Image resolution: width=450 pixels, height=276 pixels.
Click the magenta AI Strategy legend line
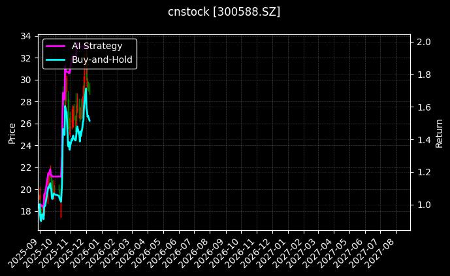56,46
